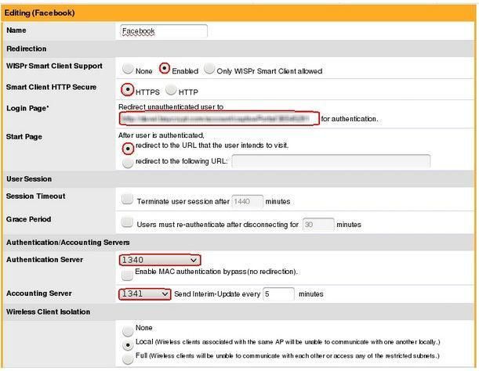Click the session timeout 1440 minutes field
The width and height of the screenshot is (479, 371).
point(247,201)
